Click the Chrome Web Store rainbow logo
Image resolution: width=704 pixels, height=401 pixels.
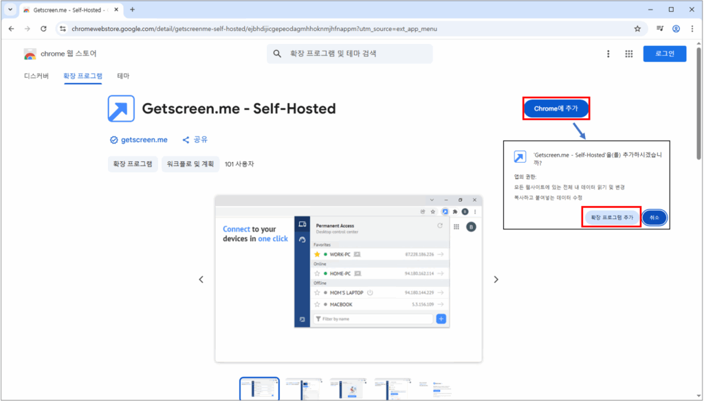pyautogui.click(x=30, y=54)
